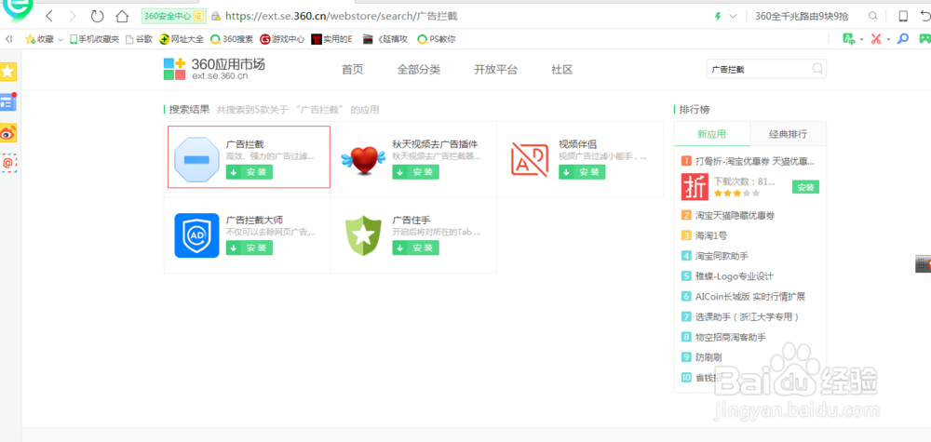Open the 网址大全 bookmark
The image size is (931, 442).
click(x=182, y=39)
